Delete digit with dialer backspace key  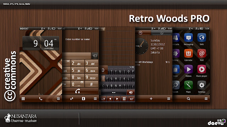tap(95, 56)
